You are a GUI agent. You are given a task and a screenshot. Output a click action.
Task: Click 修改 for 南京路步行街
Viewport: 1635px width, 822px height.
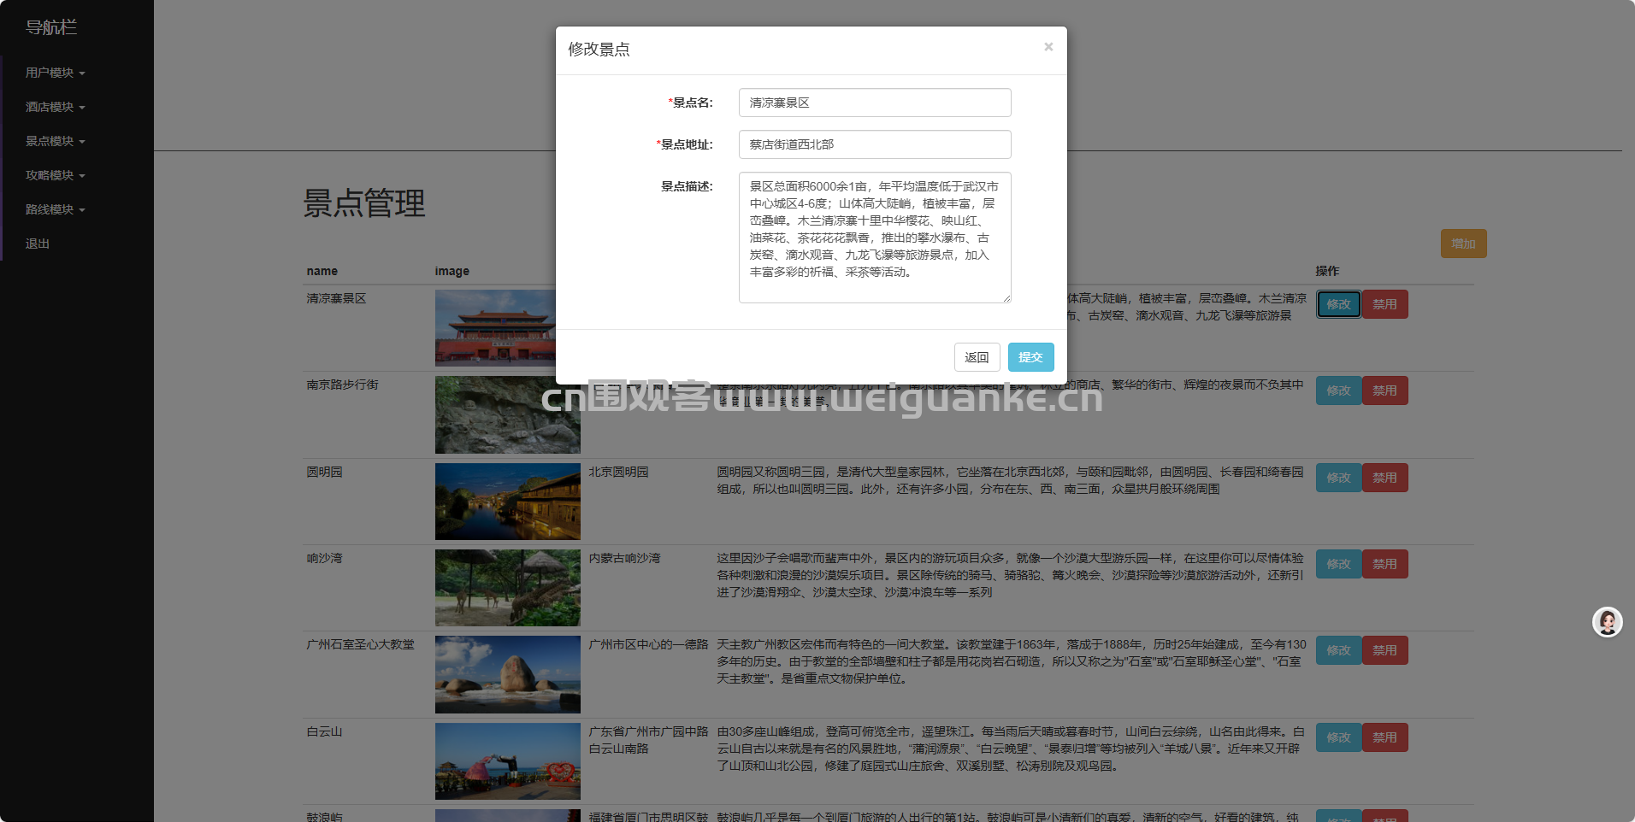click(x=1338, y=390)
